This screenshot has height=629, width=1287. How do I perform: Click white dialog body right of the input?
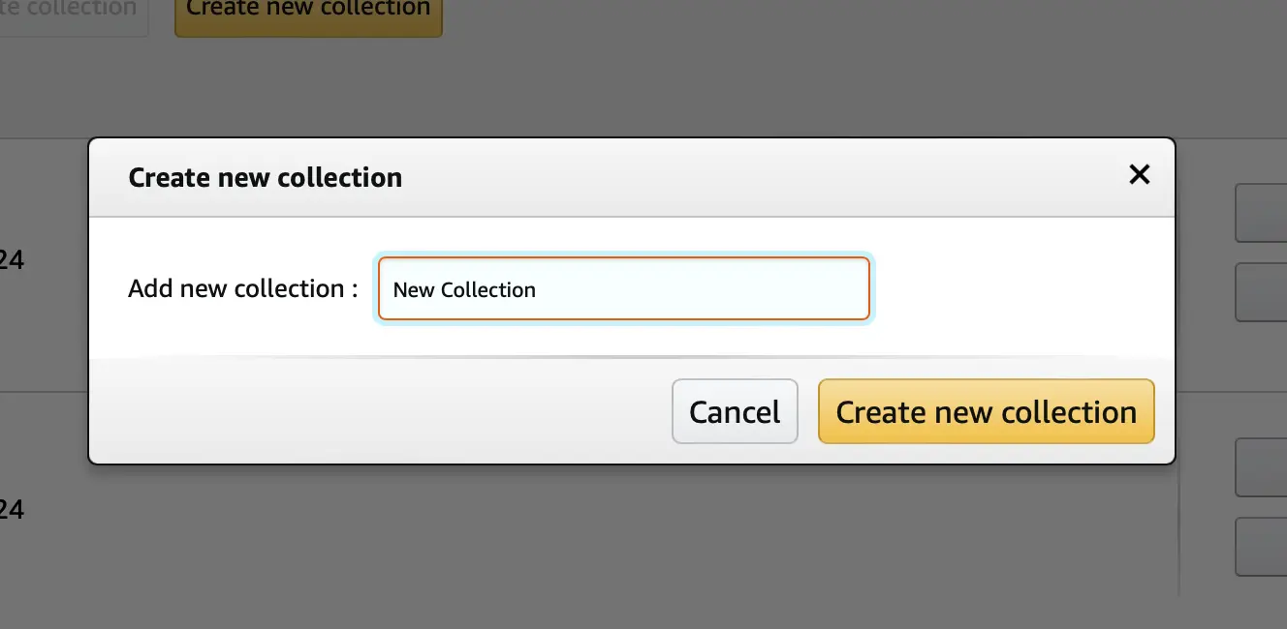pyautogui.click(x=1018, y=289)
